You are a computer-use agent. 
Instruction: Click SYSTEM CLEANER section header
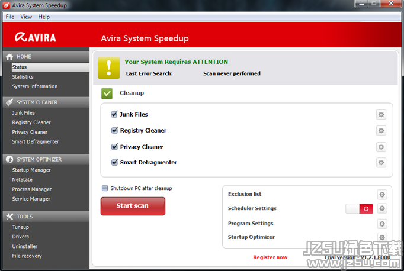[46, 102]
